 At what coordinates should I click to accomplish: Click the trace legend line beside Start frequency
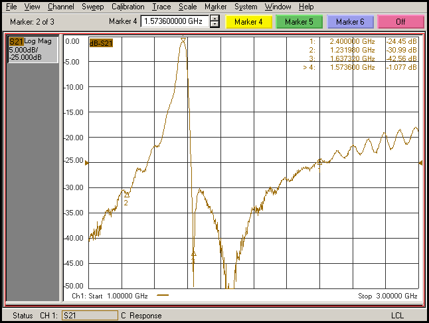[x=163, y=295]
